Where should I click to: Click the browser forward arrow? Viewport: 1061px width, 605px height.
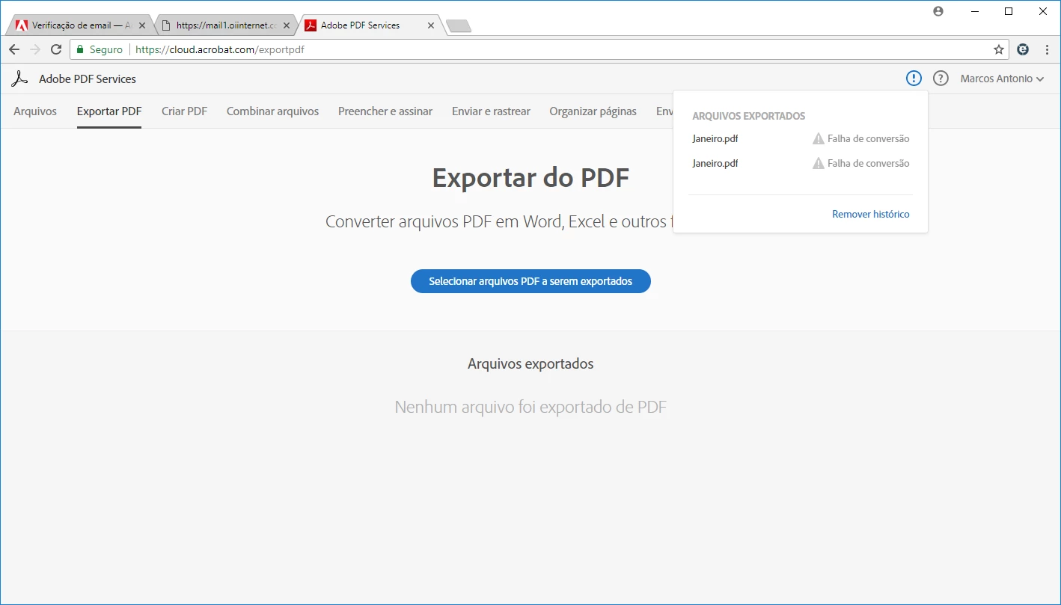click(x=35, y=49)
